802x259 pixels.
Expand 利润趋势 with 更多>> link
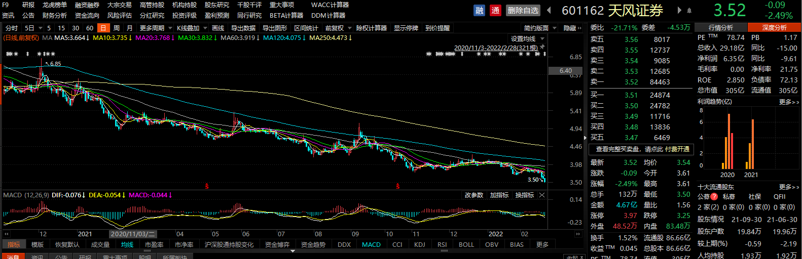789,102
